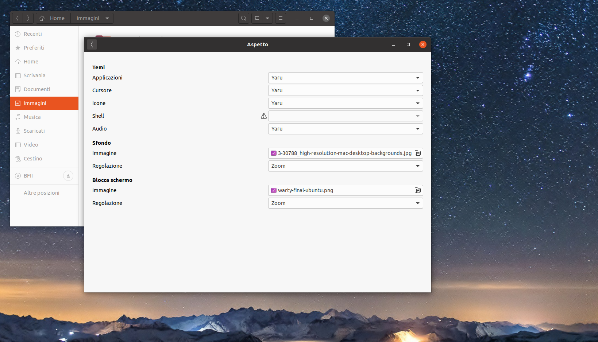Click the file browse icon for Sfondo image

click(x=418, y=153)
